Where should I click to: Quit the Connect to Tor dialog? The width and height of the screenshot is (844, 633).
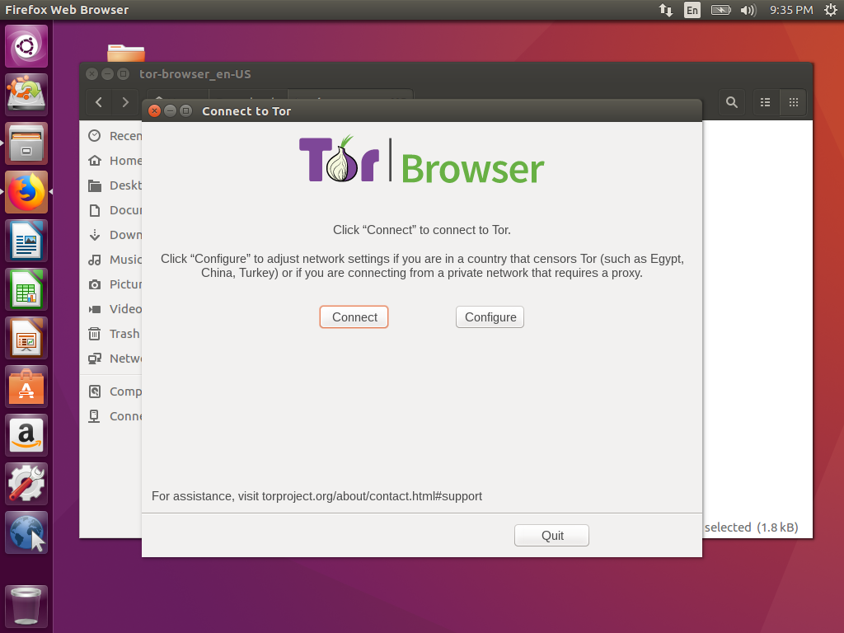click(x=551, y=535)
